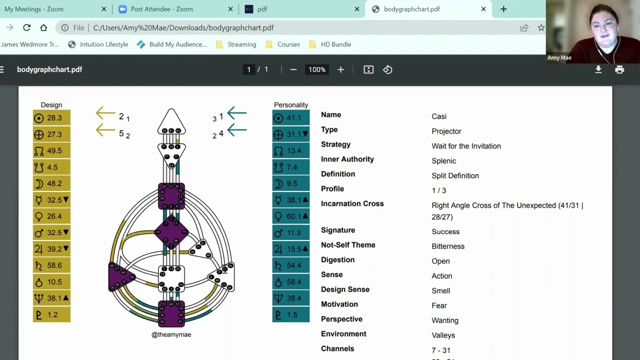Switch to My Meetings - Zoom tab

(50, 9)
